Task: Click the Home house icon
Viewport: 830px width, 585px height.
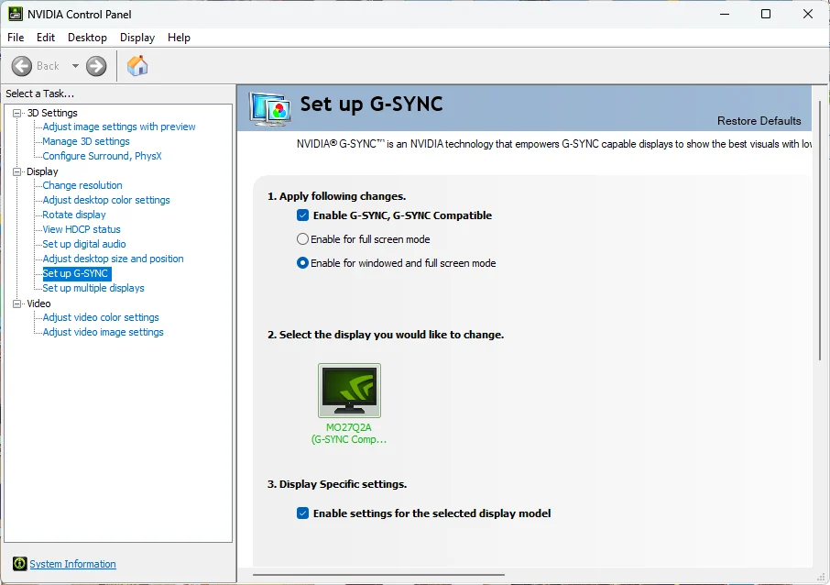Action: [x=137, y=66]
